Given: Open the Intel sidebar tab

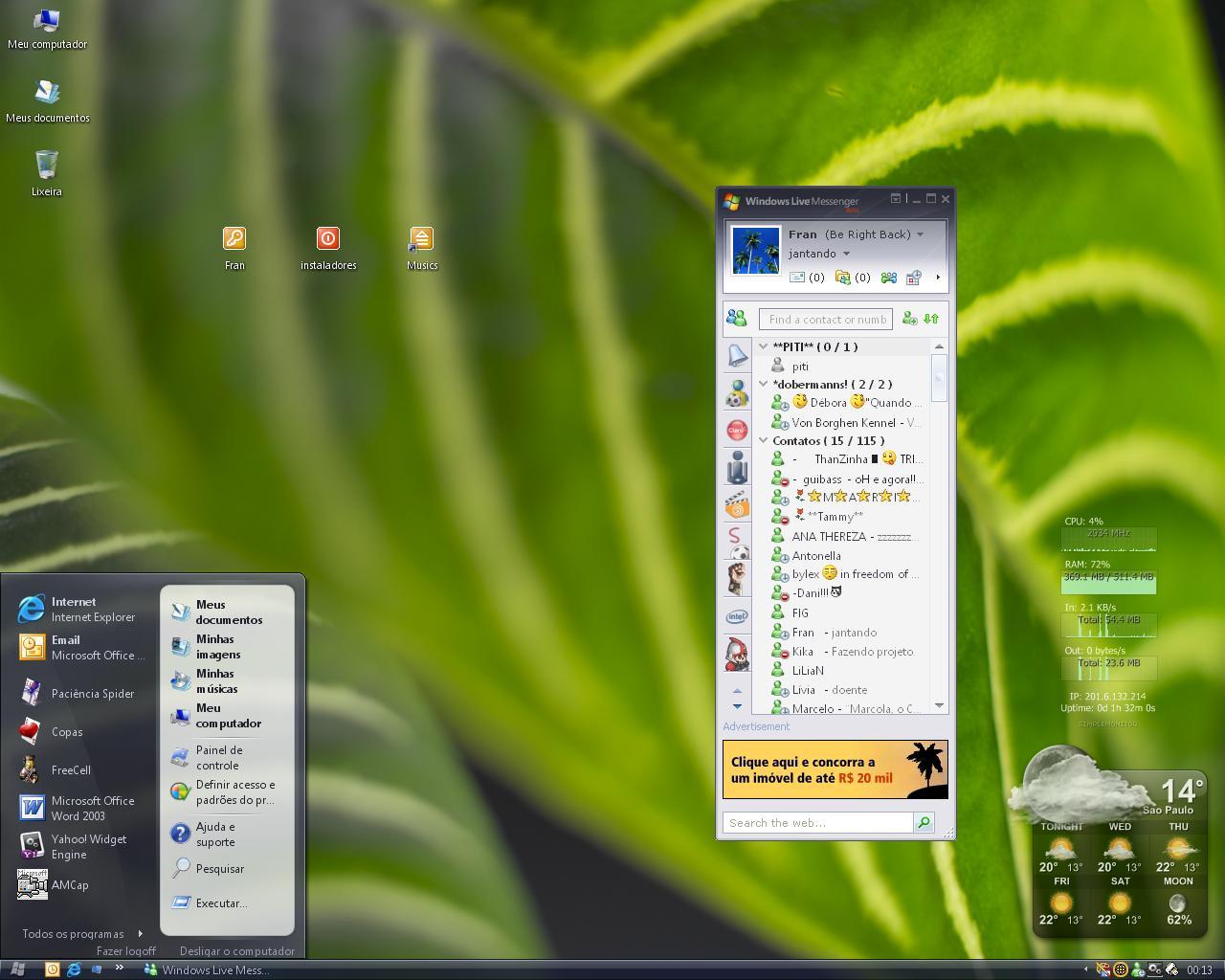Looking at the screenshot, I should pos(737,616).
